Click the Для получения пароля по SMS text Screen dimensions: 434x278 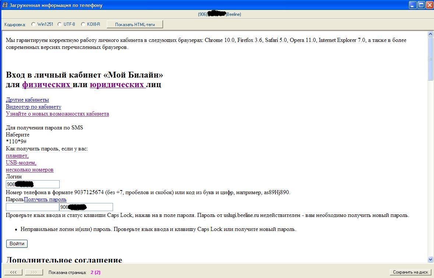click(44, 128)
